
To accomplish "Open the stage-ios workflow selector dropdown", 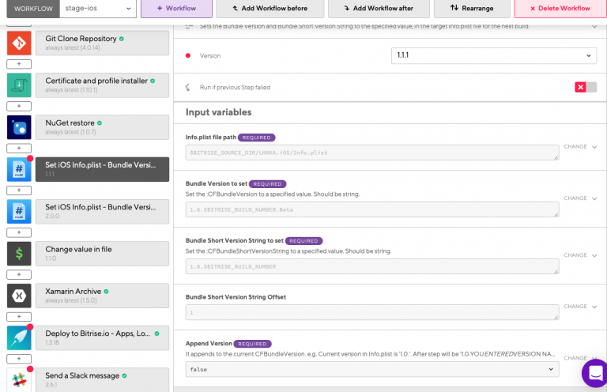I will point(98,9).
